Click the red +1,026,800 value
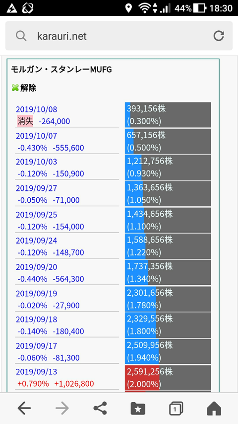The height and width of the screenshot is (424, 238). 74,383
